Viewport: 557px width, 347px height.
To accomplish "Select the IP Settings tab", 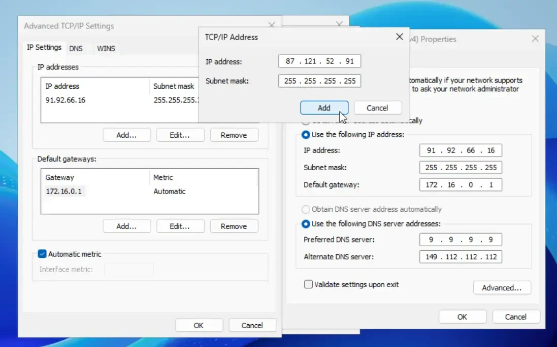I will pos(44,48).
